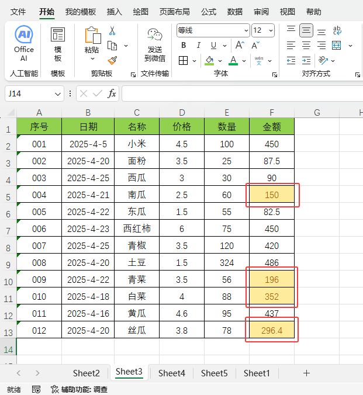363x395 pixels.
Task: Switch to the 数据 ribbon tab
Action: 234,12
